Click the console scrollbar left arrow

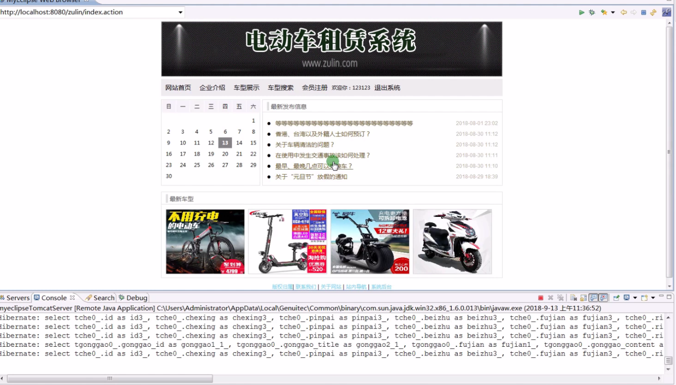click(x=2, y=379)
